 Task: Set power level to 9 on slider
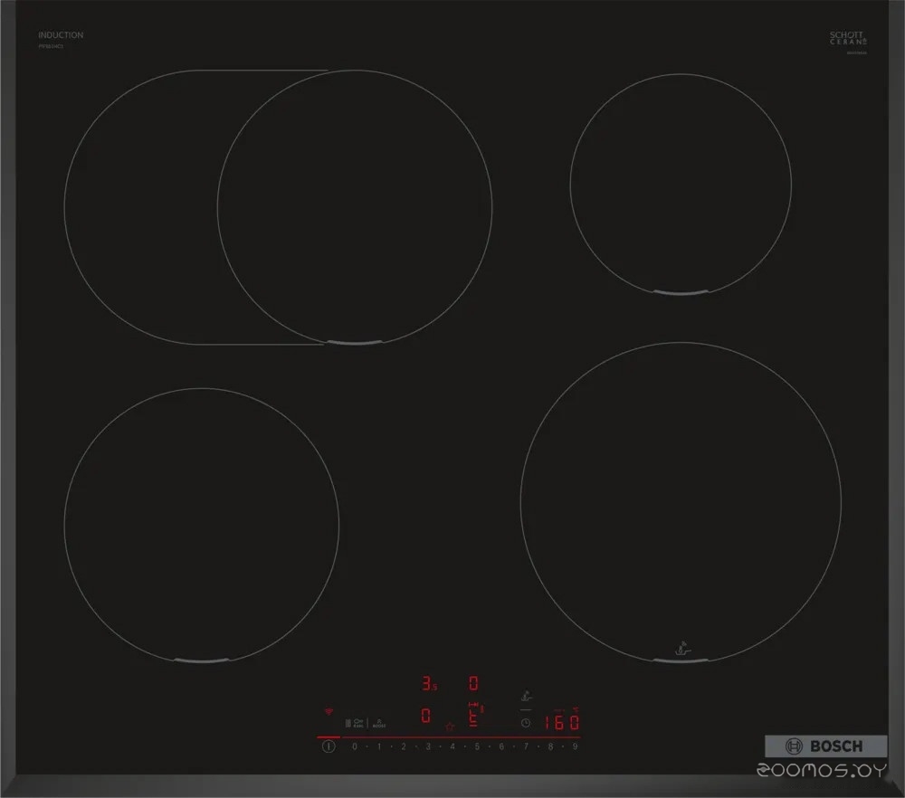tap(575, 746)
